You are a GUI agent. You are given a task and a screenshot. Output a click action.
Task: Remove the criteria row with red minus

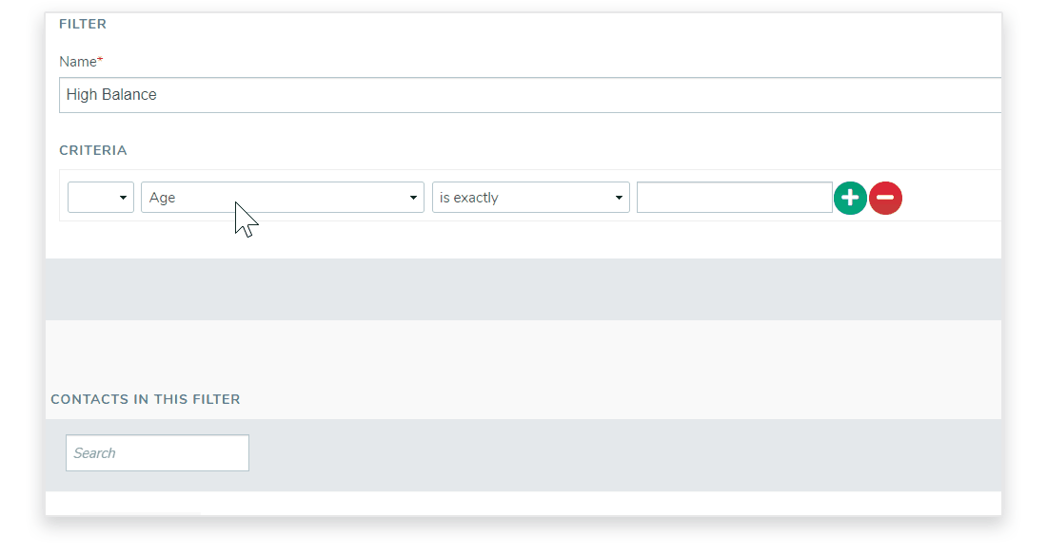click(885, 198)
